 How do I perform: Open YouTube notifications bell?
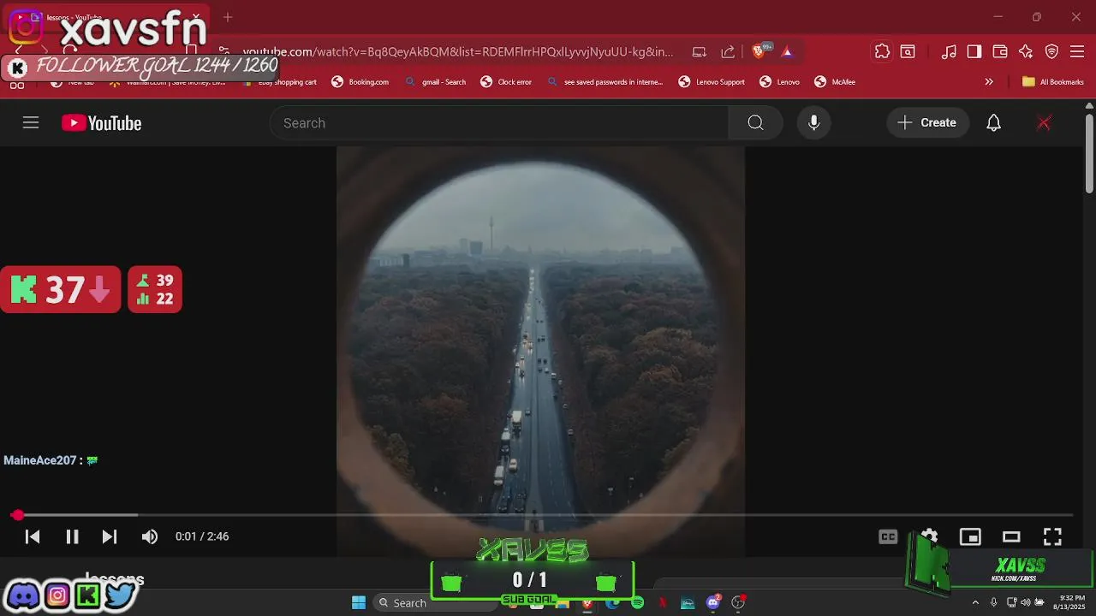(993, 122)
